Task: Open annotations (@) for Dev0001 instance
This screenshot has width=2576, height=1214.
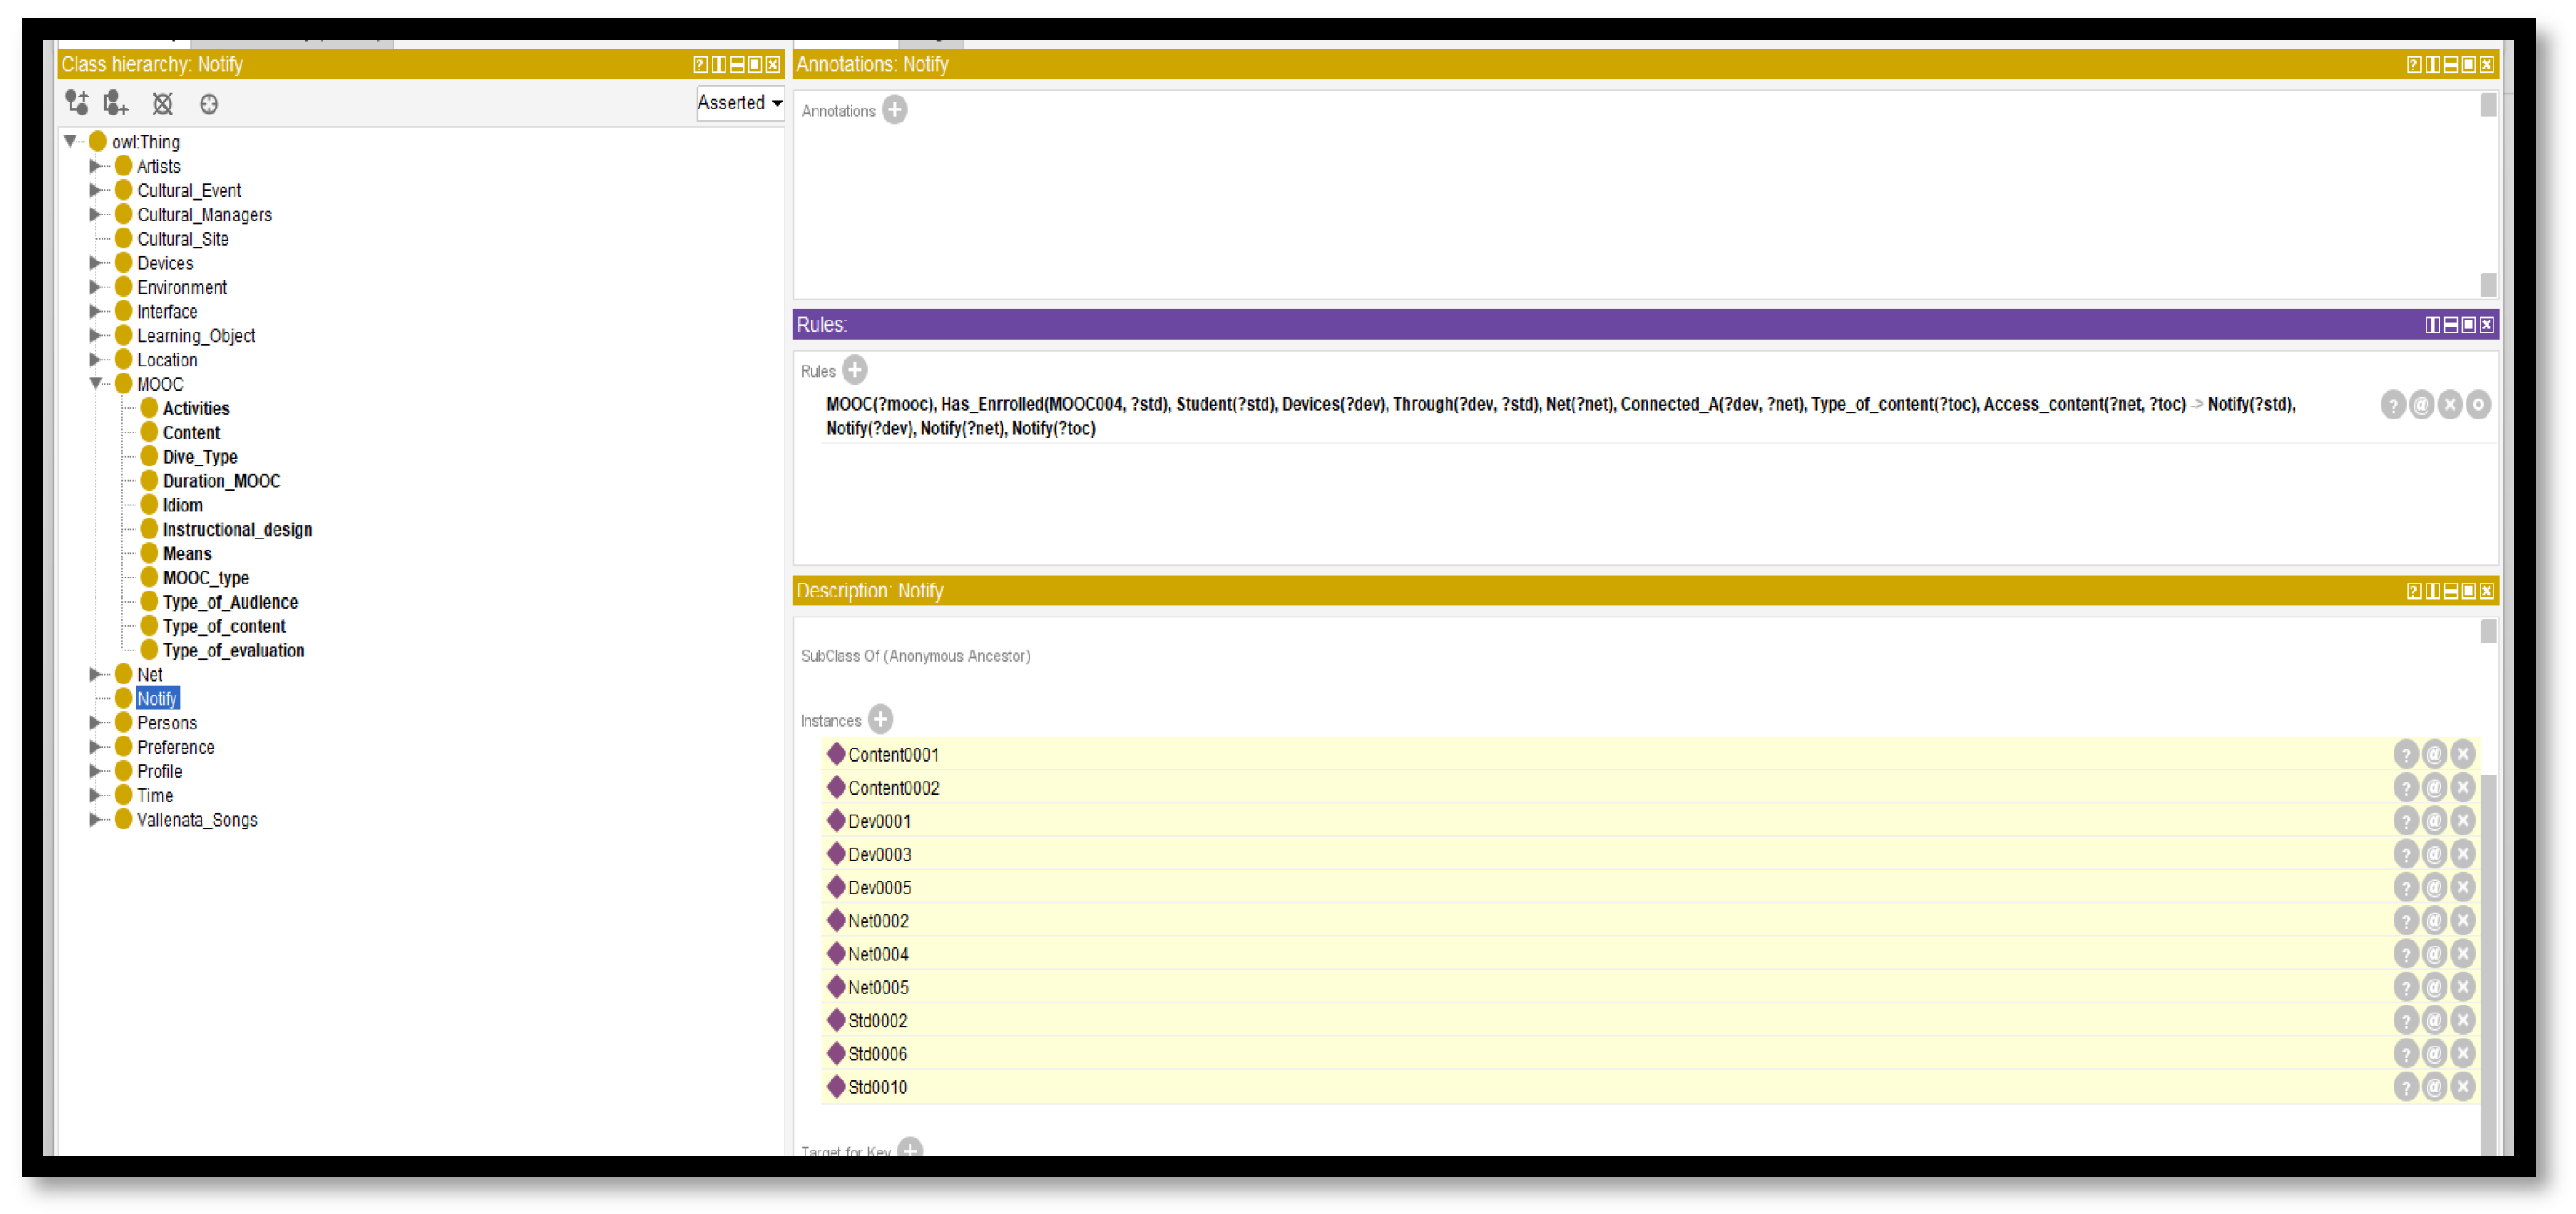Action: 2434,821
